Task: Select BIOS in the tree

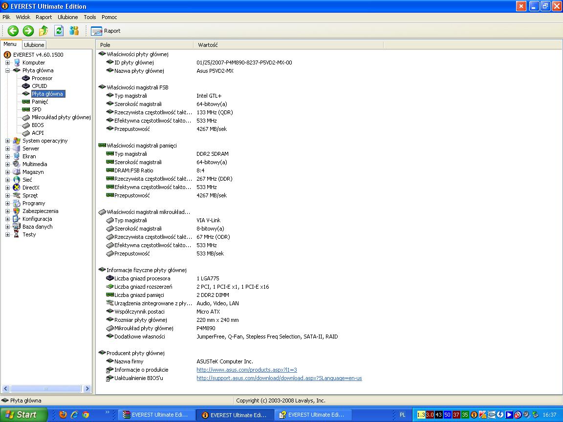Action: coord(38,125)
